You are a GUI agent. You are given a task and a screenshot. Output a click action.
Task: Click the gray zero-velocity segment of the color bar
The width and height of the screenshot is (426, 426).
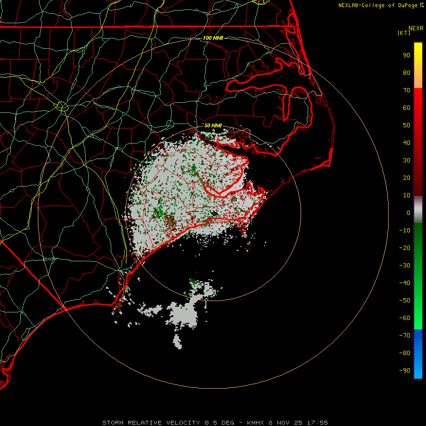[418, 210]
